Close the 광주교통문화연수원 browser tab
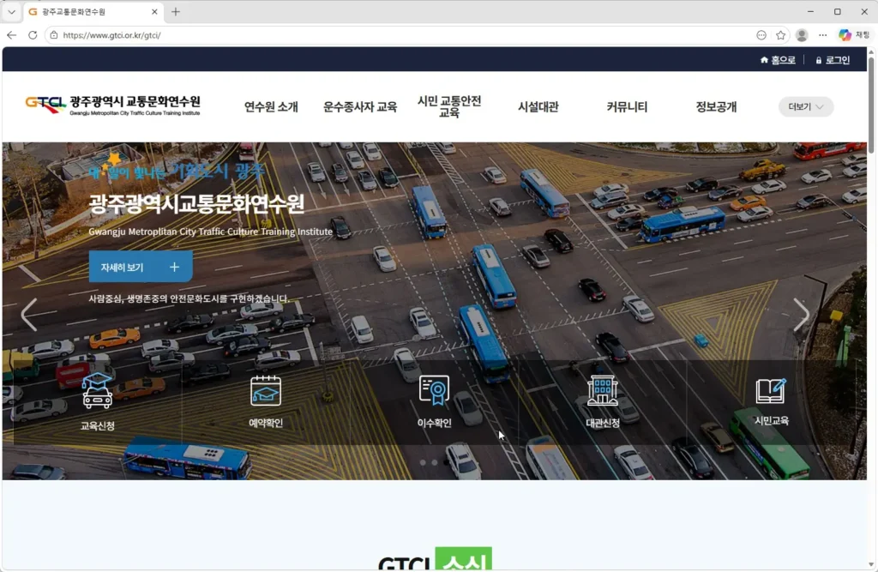878x572 pixels. click(x=155, y=12)
